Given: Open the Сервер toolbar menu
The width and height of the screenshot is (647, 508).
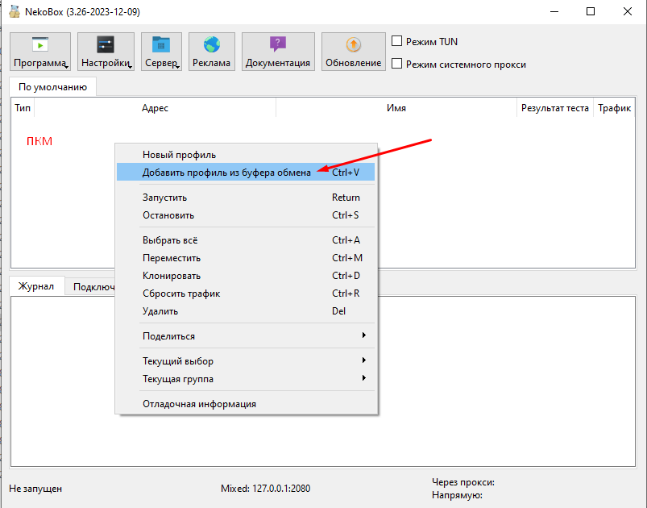Looking at the screenshot, I should [161, 52].
